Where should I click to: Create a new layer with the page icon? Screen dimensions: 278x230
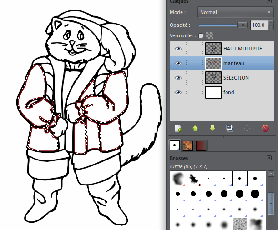[178, 128]
